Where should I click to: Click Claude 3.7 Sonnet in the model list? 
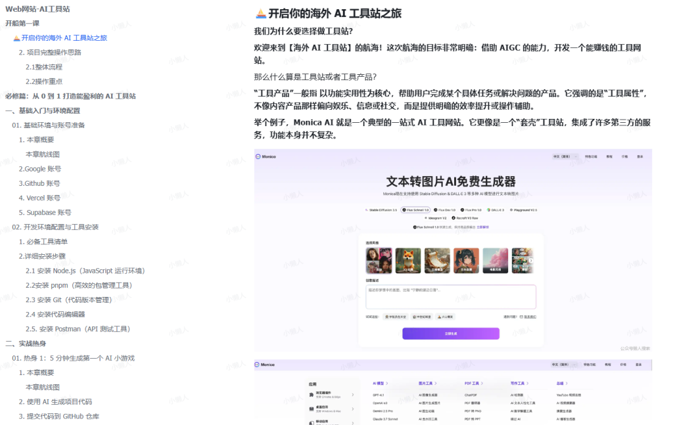tap(385, 419)
